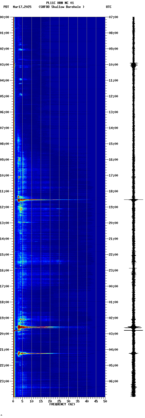Screen dimensions: 145x418
Task: Click the station title 'PL11C HHN NC 01'
Action: point(60,3)
